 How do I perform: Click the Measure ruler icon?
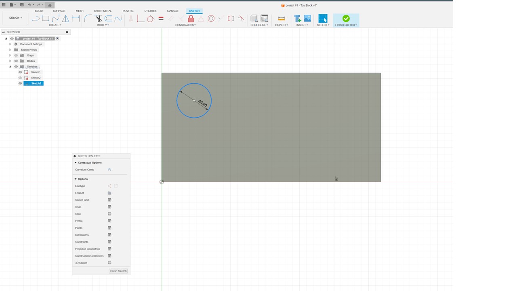(282, 19)
